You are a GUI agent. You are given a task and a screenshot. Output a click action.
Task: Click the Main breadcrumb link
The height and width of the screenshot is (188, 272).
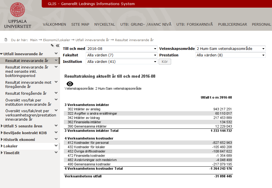[x=34, y=40]
